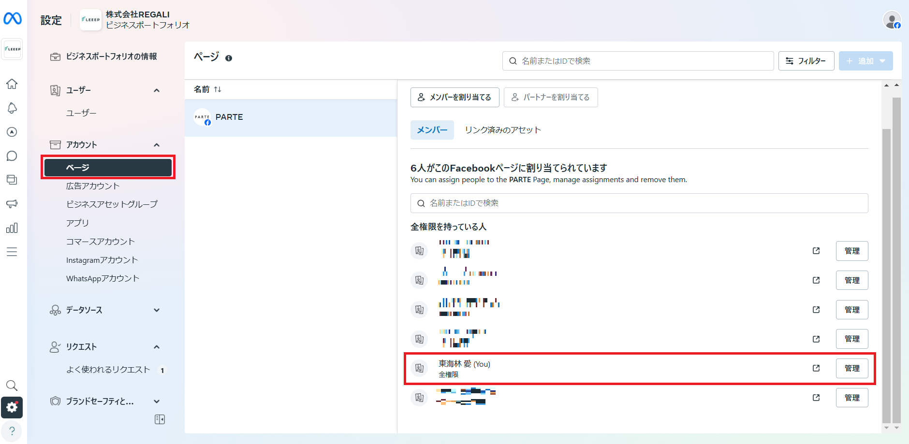
Task: Open external link for 東海林 愛 (You)
Action: click(816, 368)
